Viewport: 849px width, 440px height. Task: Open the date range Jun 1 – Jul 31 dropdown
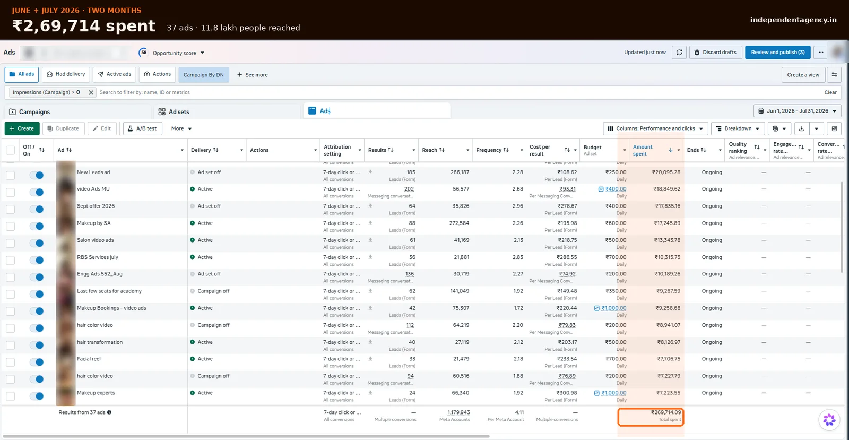point(798,111)
